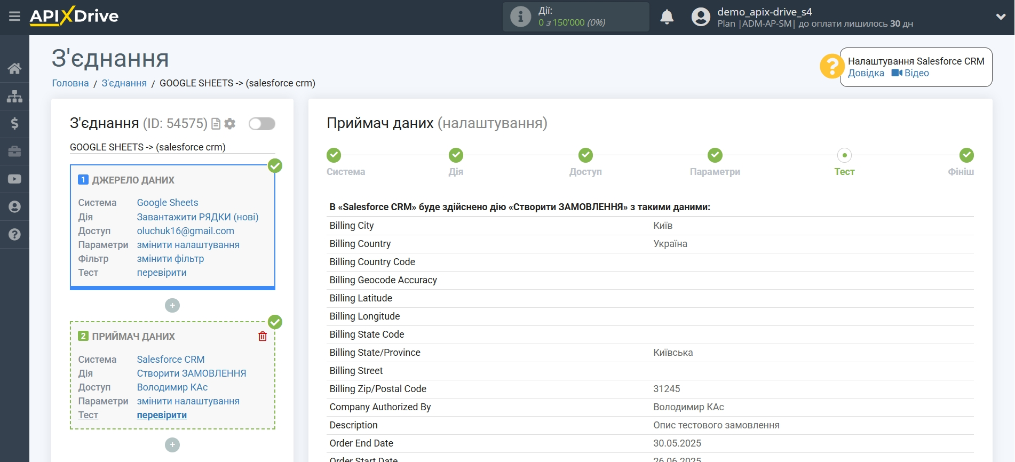Click Створити ЗАМОВЛЕННЯ action link
This screenshot has width=1015, height=462.
(x=192, y=373)
